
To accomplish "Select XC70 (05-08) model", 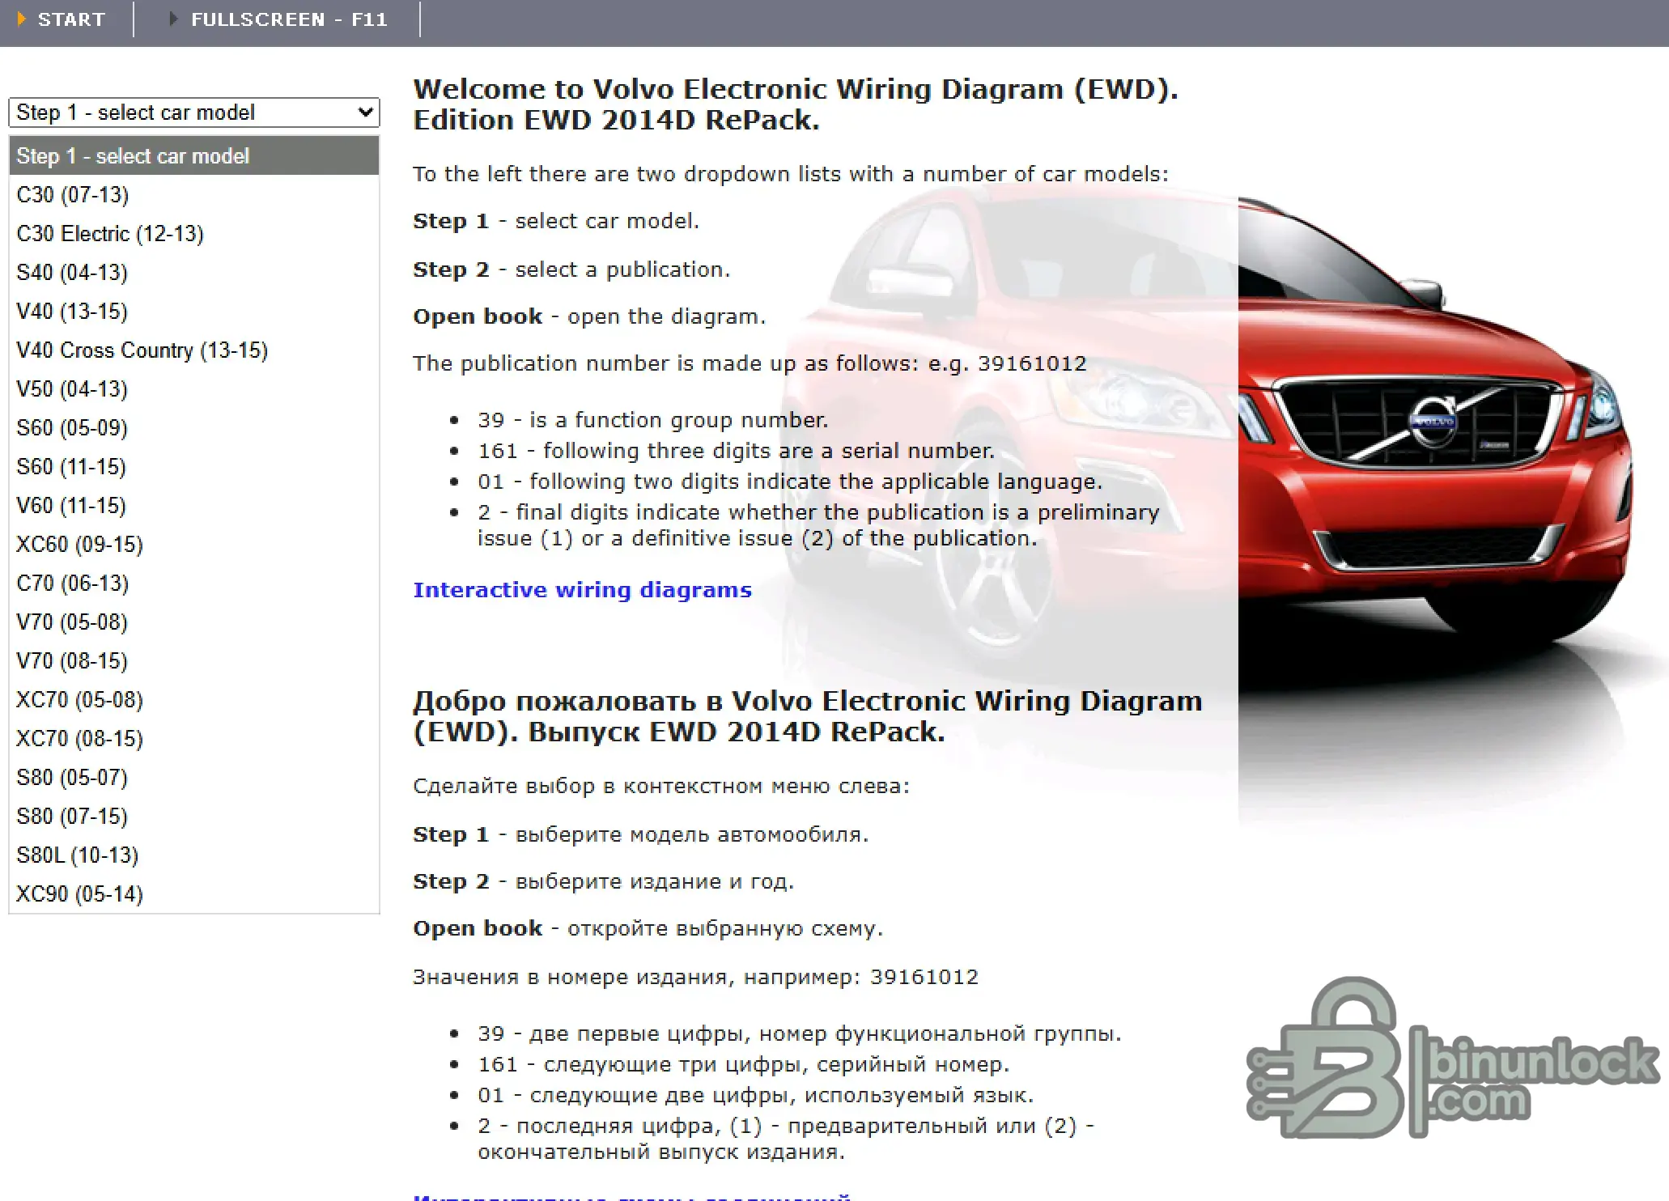I will pyautogui.click(x=194, y=699).
